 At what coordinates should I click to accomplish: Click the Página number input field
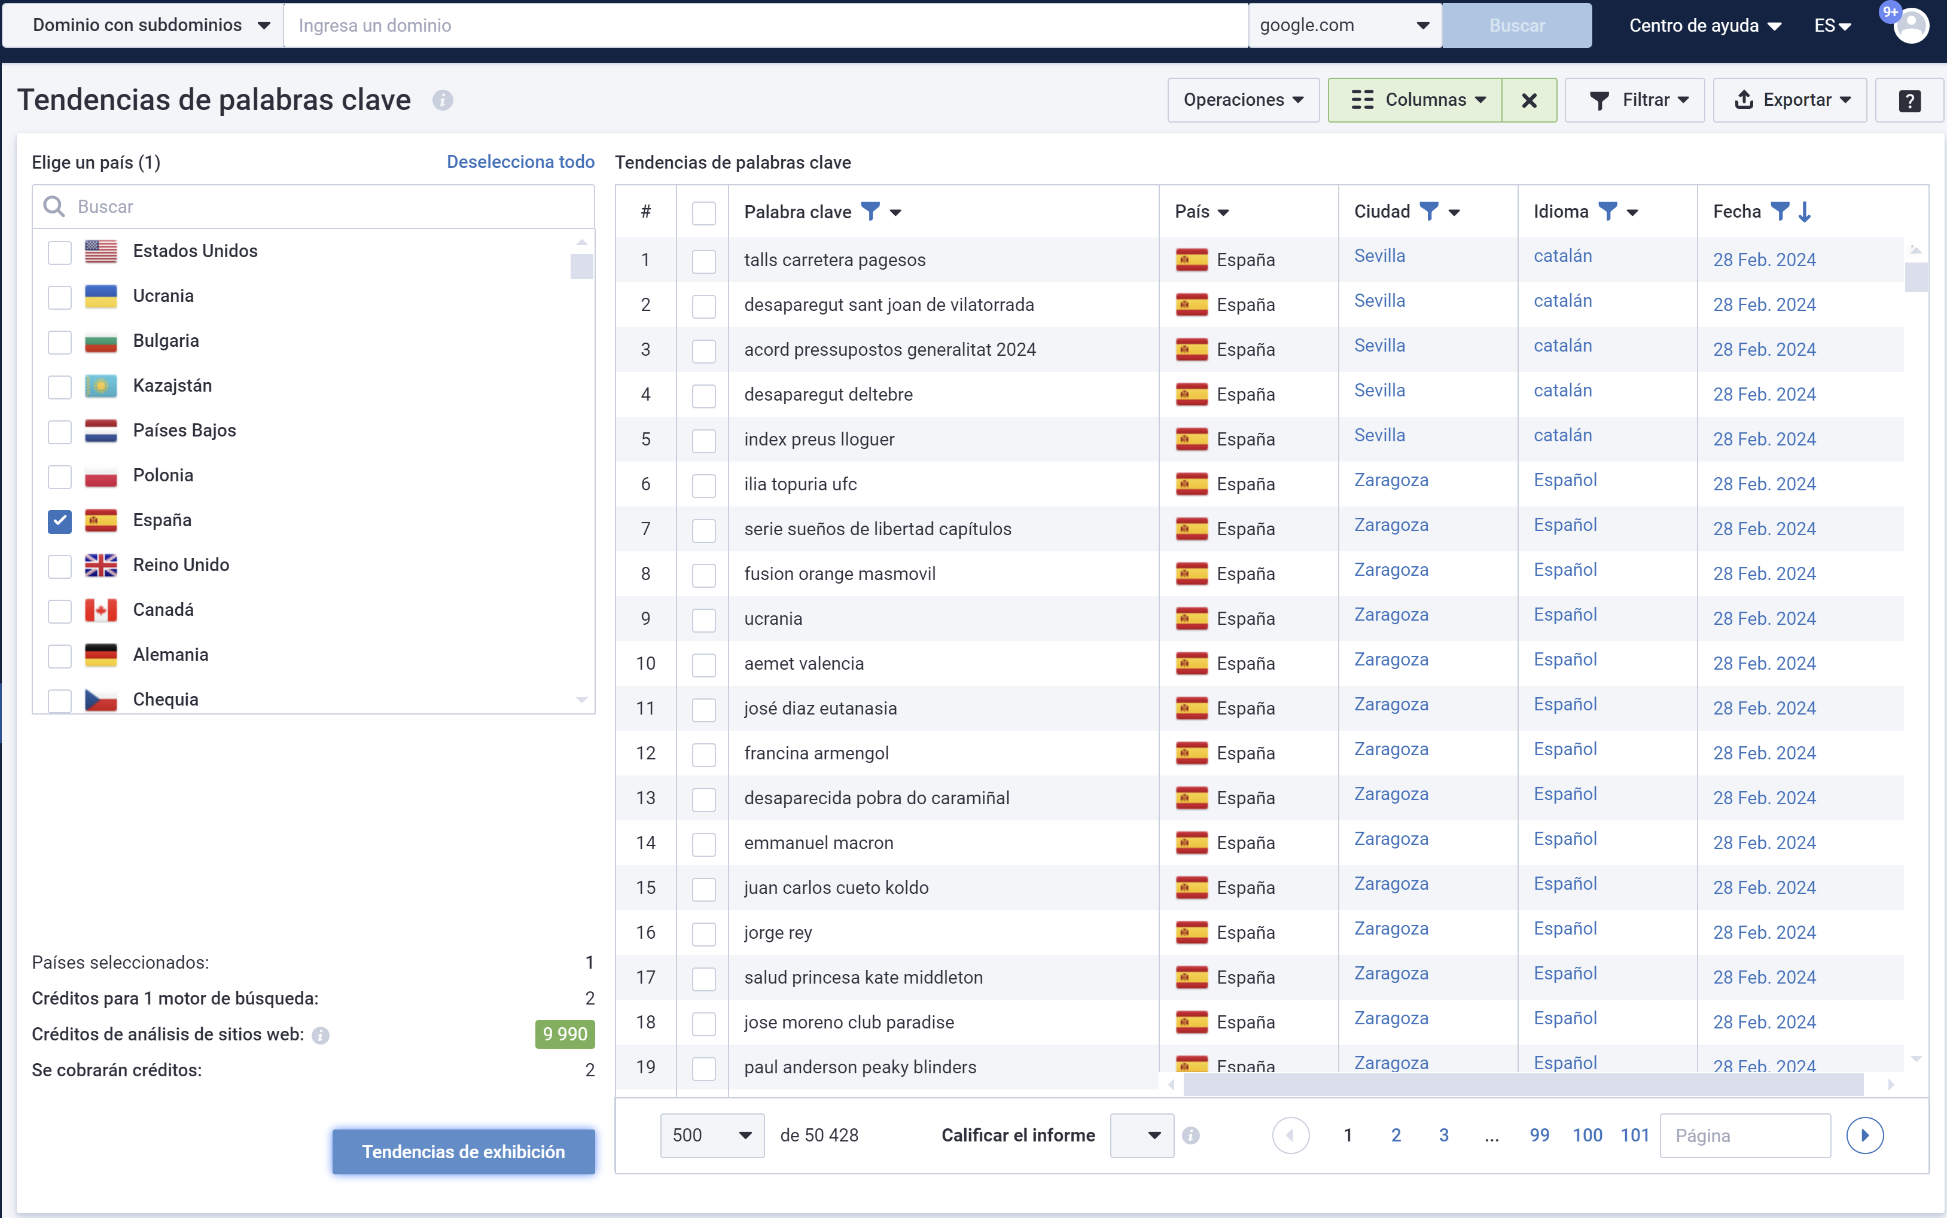(1745, 1135)
